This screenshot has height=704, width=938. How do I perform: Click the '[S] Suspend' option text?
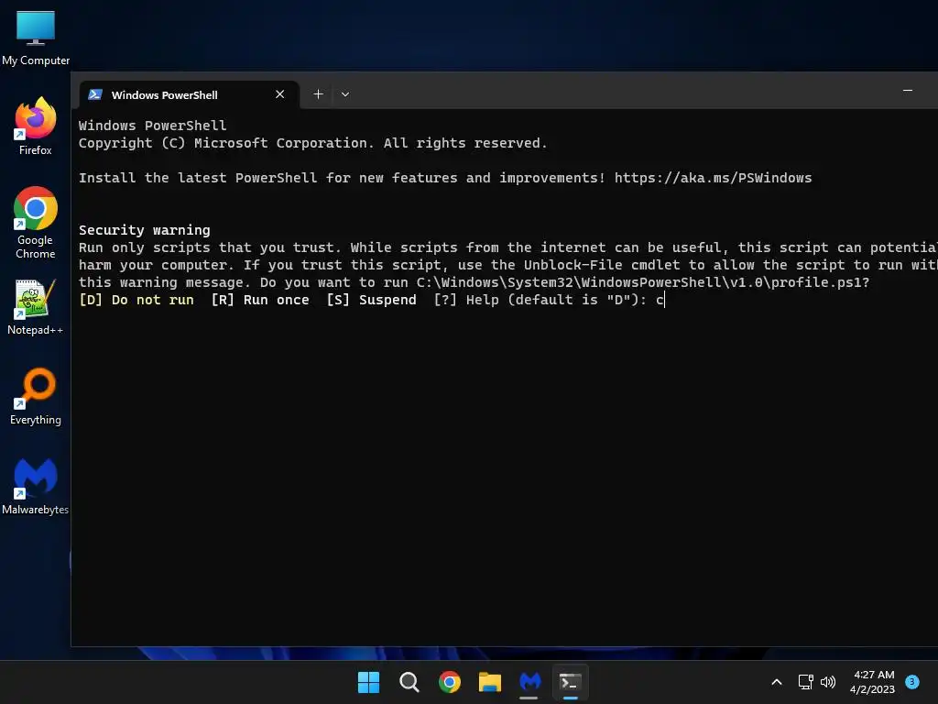tap(372, 300)
